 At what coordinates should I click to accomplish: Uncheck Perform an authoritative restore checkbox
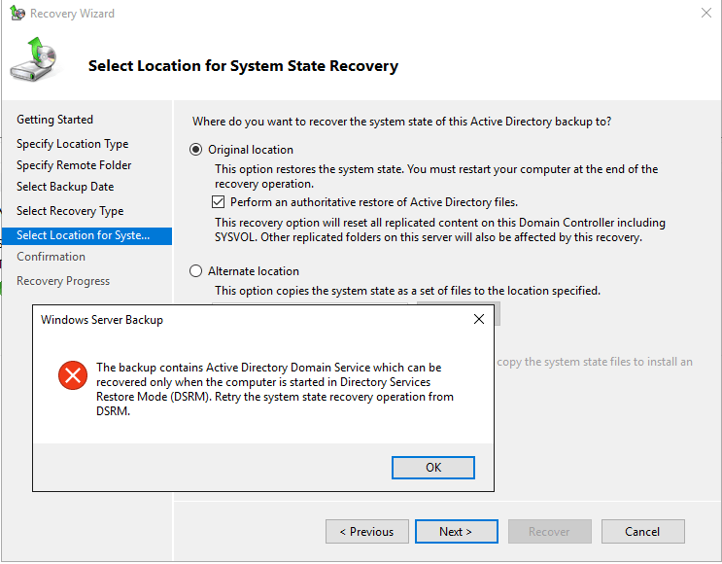point(219,202)
